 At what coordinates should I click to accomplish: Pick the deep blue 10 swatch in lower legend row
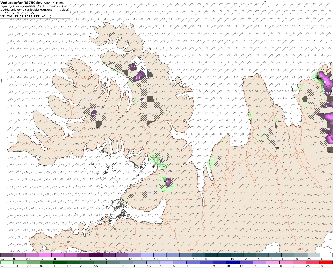[x=233, y=262]
